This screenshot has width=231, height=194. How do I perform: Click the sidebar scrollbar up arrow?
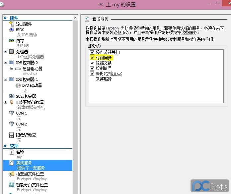point(75,18)
